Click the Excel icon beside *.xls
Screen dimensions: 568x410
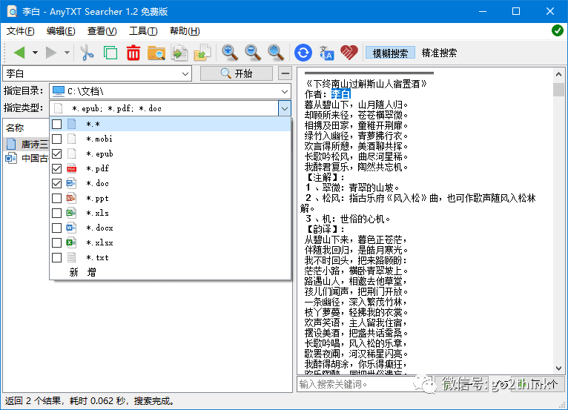point(71,213)
